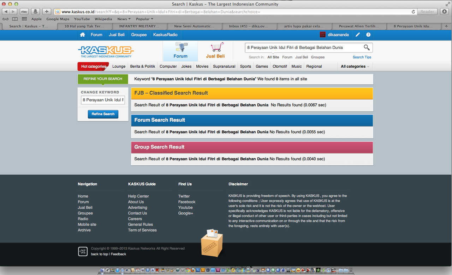Open the eBay toolbar shortcut
Image resolution: width=452 pixels, height=275 pixels.
coord(24,12)
